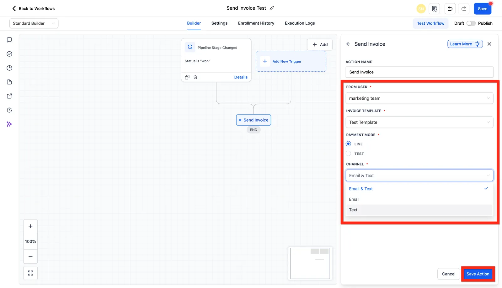Open the From User dropdown
Viewport: 502px width, 288px height.
419,98
